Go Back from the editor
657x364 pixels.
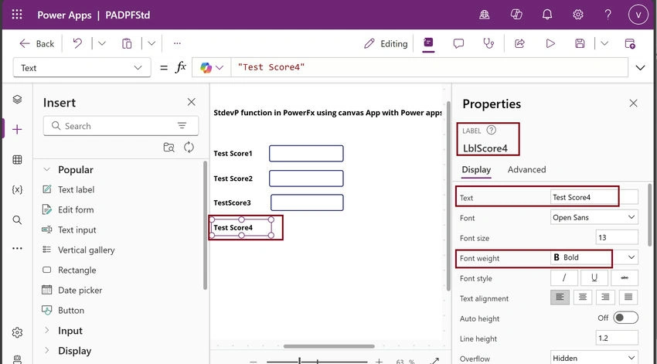(36, 43)
